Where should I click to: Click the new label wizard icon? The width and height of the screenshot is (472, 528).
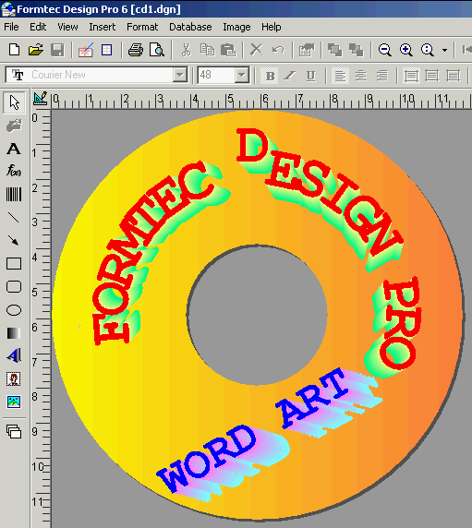point(86,50)
